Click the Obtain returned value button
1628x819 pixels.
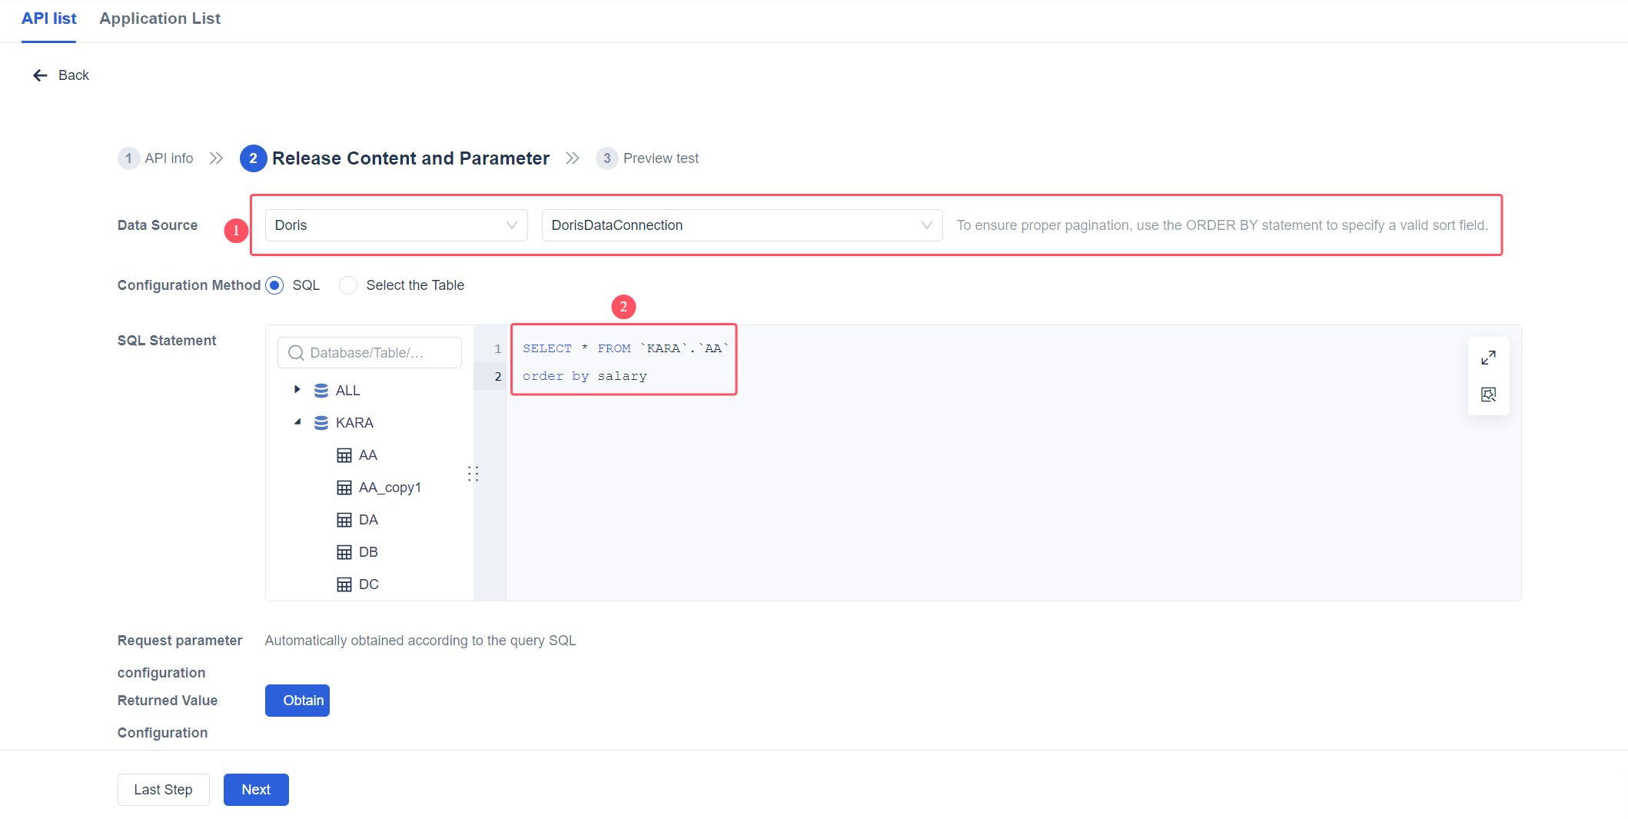(x=297, y=700)
